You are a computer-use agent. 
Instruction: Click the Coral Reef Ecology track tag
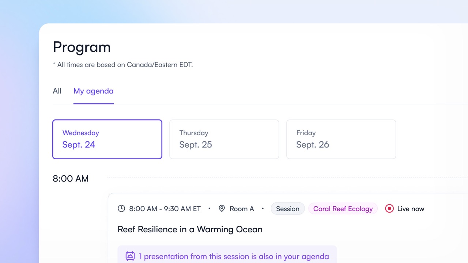[x=343, y=209]
